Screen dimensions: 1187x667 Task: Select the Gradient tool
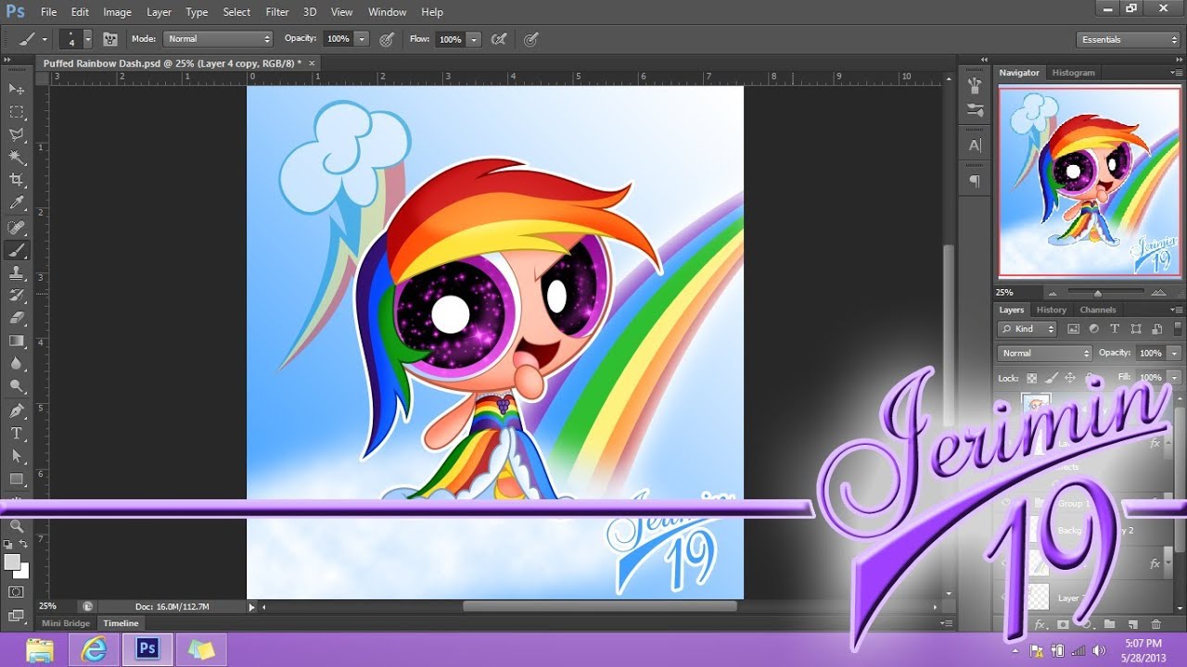point(17,341)
